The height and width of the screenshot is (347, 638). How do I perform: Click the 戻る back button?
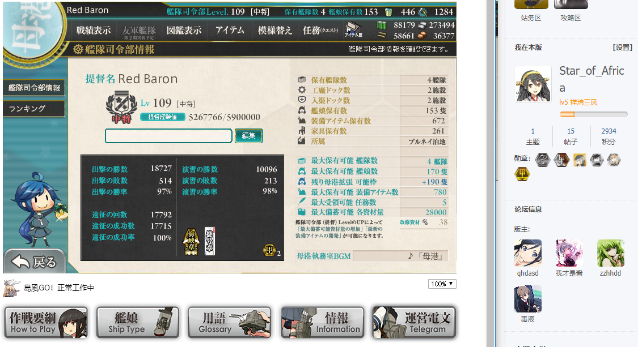(35, 262)
